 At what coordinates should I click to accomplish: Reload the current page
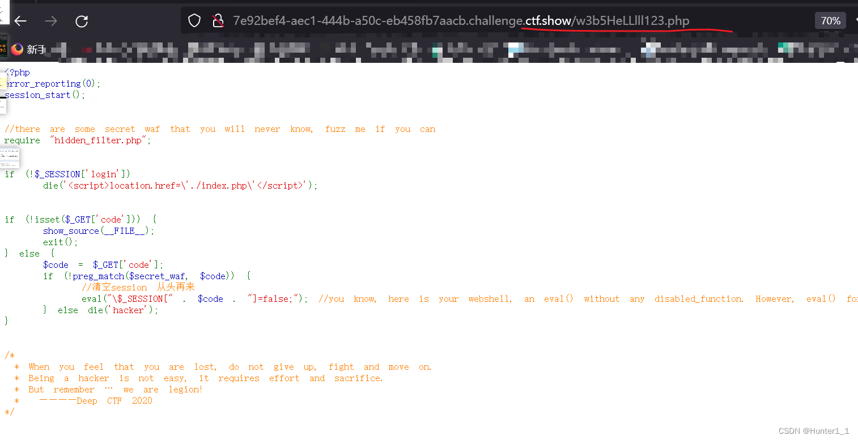tap(82, 22)
